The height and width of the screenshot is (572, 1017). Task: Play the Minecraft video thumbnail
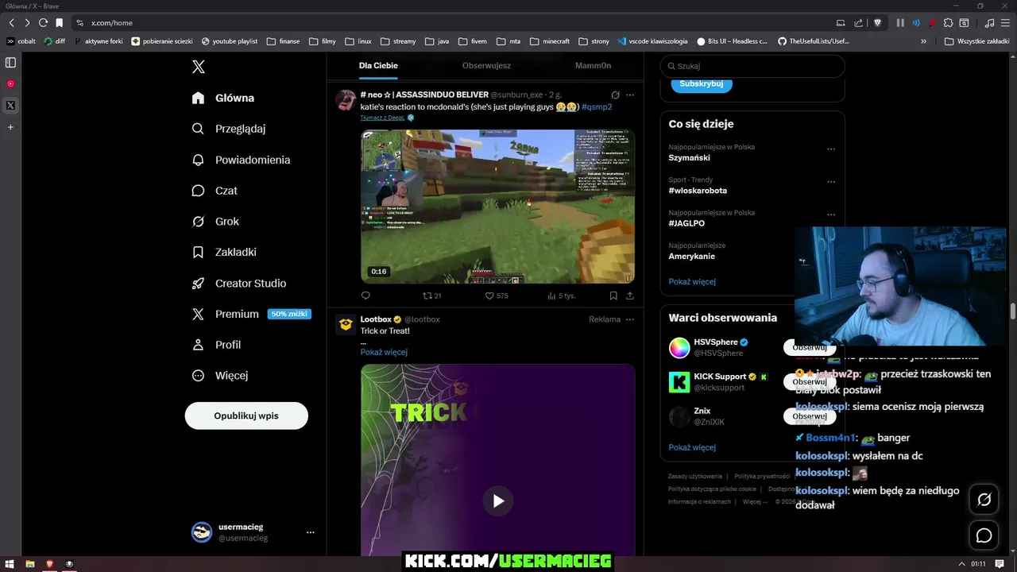497,207
